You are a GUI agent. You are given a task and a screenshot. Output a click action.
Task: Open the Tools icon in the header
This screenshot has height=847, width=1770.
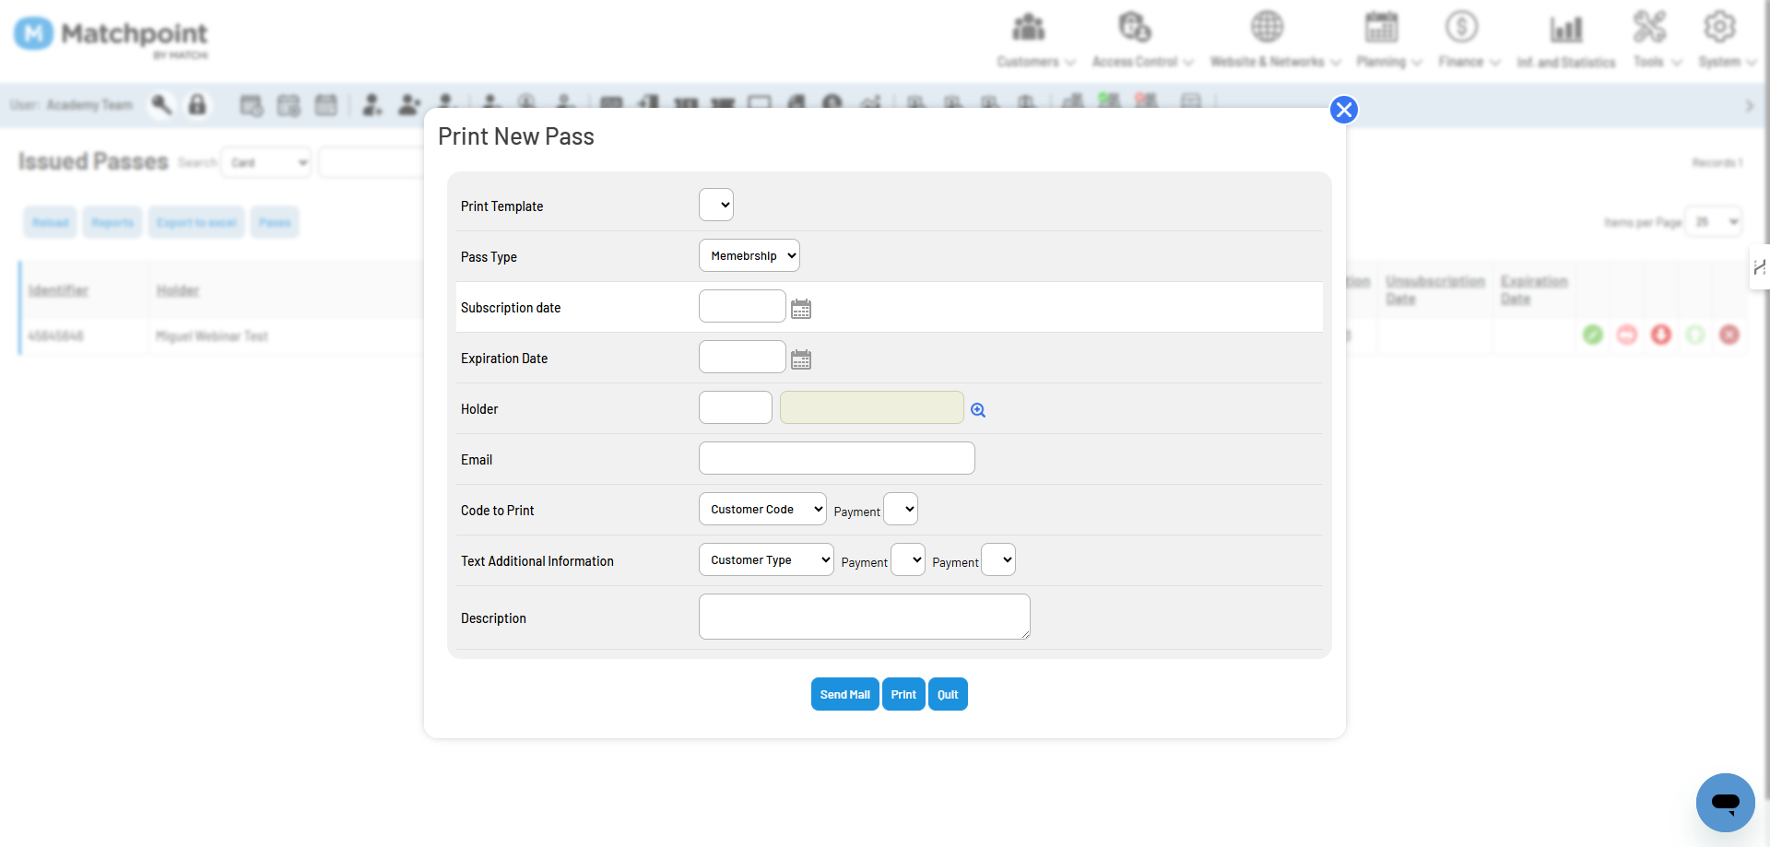(1650, 26)
